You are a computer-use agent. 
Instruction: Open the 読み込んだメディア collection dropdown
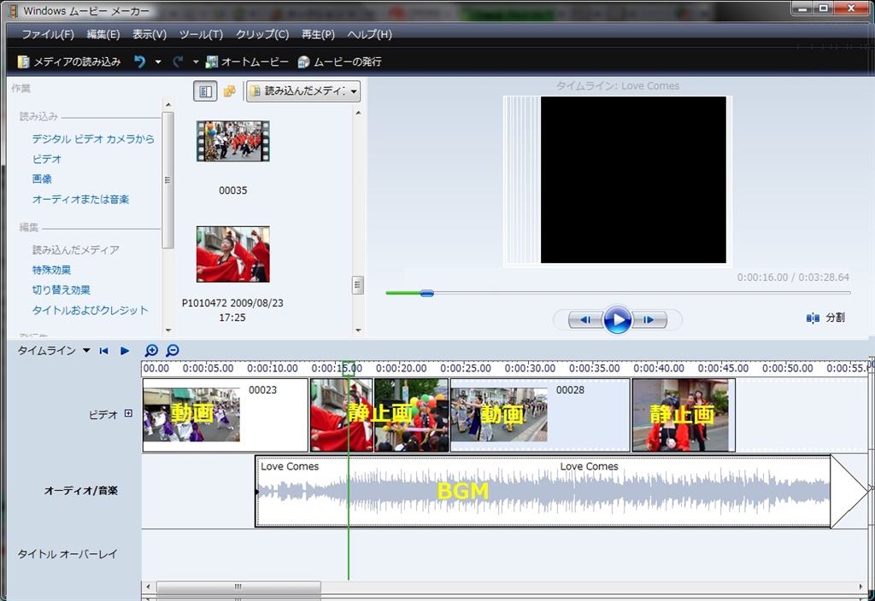click(x=303, y=91)
